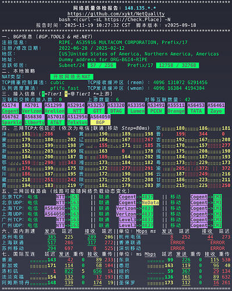
Task: Click the yellow NoData badge in 北京 UDP row
Action: coord(150,203)
